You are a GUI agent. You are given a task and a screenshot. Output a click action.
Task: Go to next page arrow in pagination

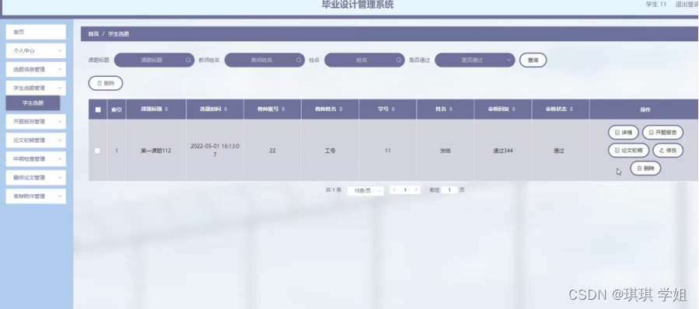[x=417, y=189]
